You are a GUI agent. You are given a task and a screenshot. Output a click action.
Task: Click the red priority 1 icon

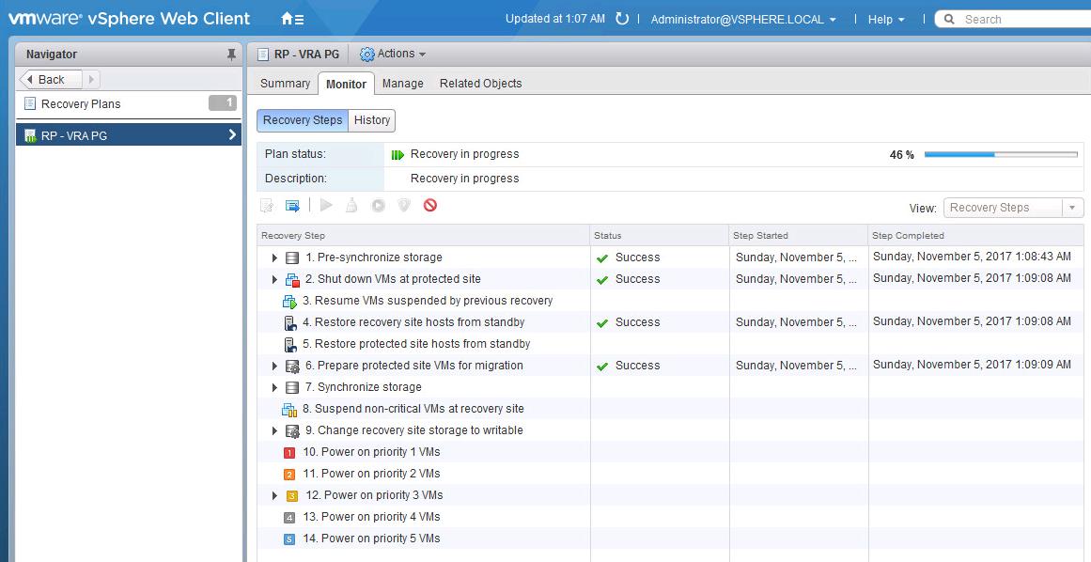pos(289,453)
